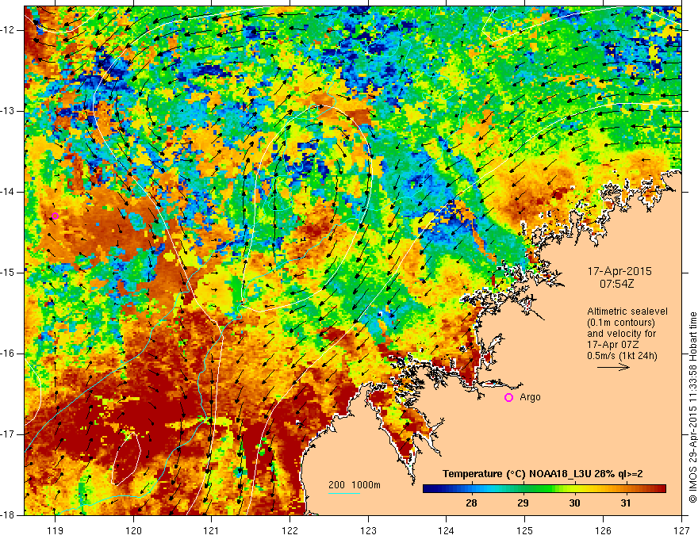Click the magenta Argo float near longitude 119
This screenshot has width=698, height=539.
click(55, 216)
